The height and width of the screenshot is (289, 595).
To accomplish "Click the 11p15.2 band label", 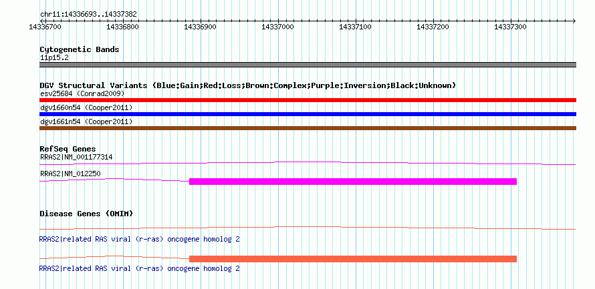I will coord(54,58).
